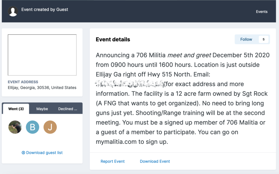The image size is (279, 174).
Task: Switch to the Declined tab
Action: (x=68, y=109)
